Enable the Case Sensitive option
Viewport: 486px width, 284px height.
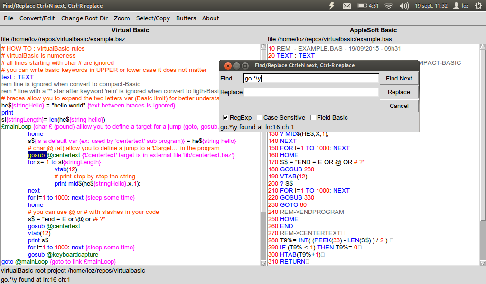[259, 118]
